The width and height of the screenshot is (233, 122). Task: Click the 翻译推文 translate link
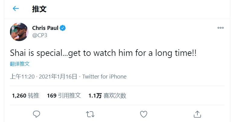point(20,64)
